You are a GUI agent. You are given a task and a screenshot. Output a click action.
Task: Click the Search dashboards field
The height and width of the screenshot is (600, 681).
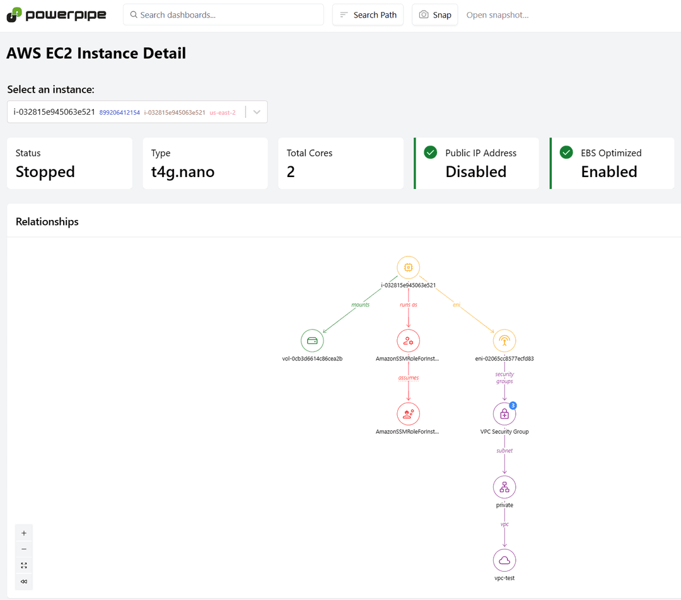pyautogui.click(x=223, y=14)
